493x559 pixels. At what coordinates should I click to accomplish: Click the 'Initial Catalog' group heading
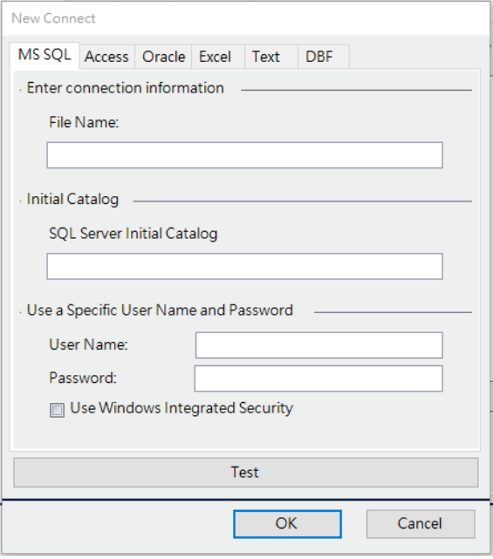(x=72, y=200)
